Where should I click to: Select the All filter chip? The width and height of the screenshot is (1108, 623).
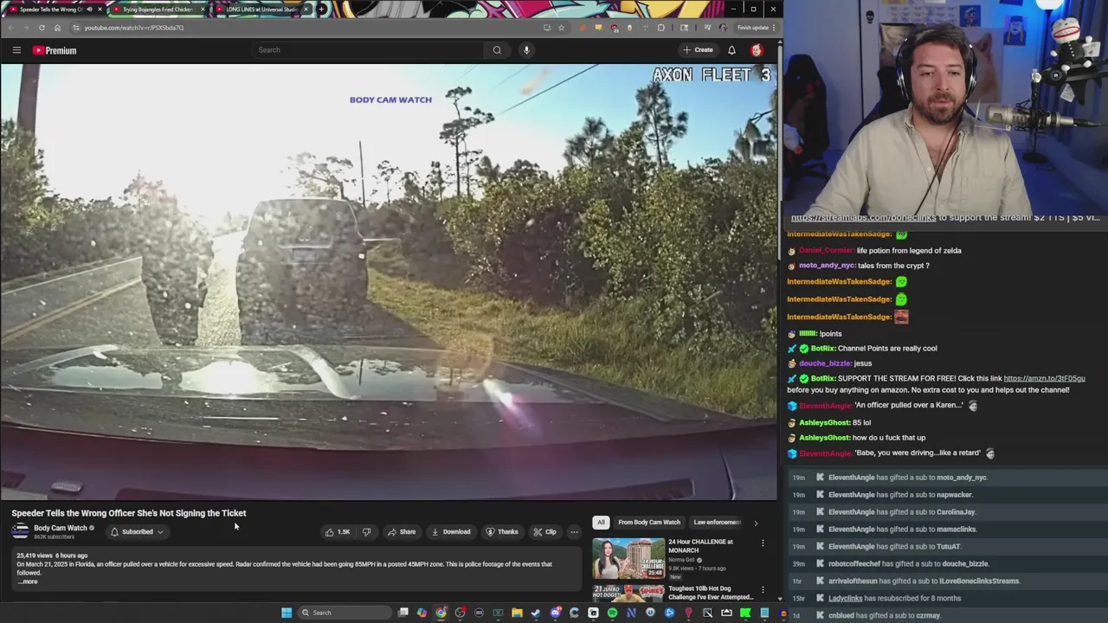click(x=601, y=523)
